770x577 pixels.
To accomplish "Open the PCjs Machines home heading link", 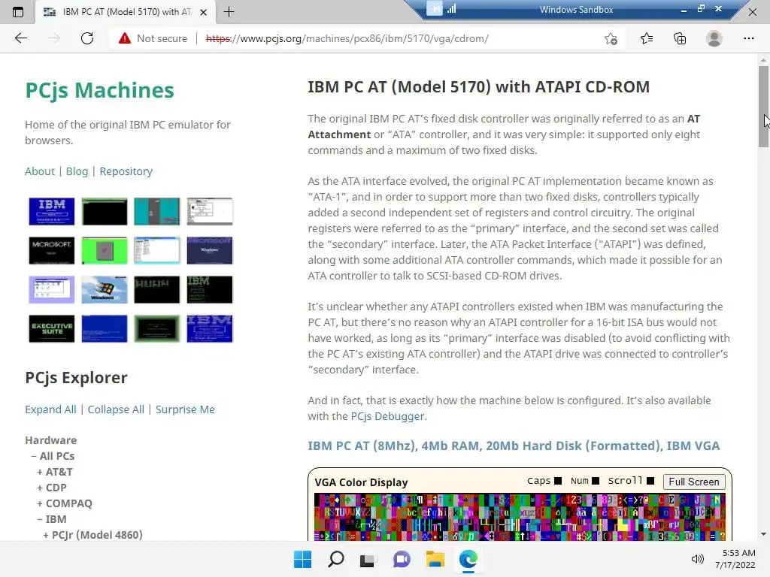I will tap(100, 90).
